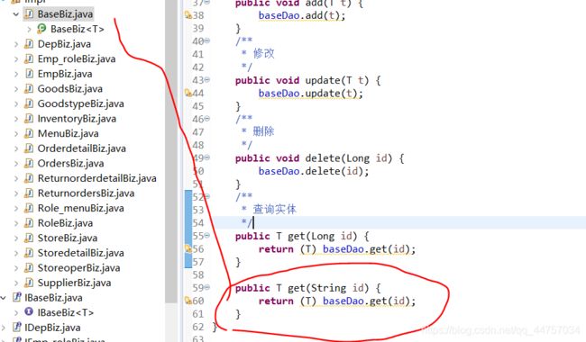This screenshot has height=342, width=586.
Task: Select SupplierBiz.java in the tree
Action: pyautogui.click(x=74, y=283)
